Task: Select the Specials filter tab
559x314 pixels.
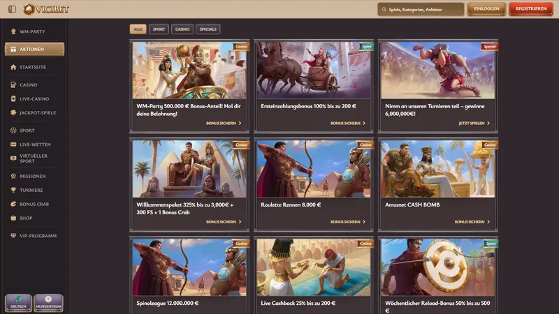Action: (x=208, y=29)
